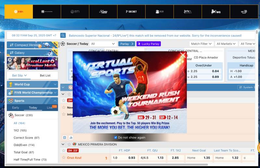
Task: Click the list view icon beside chart icon
Action: pyautogui.click(x=64, y=138)
